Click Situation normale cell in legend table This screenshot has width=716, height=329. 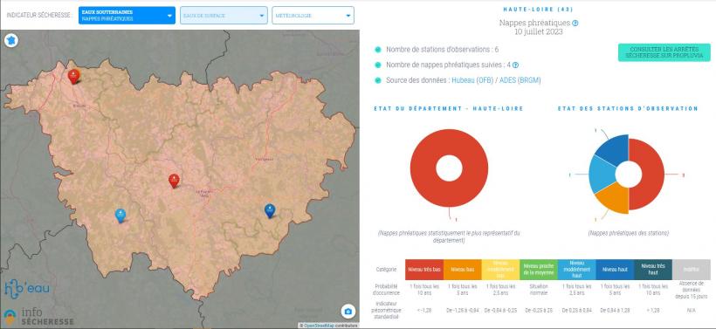pos(539,290)
